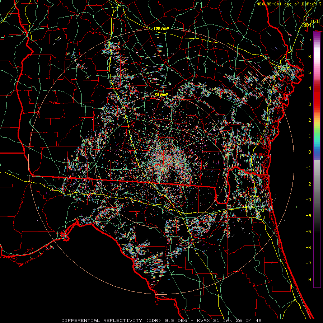323x323 pixels.
Task: Click the [dB] units label
Action: click(306, 25)
